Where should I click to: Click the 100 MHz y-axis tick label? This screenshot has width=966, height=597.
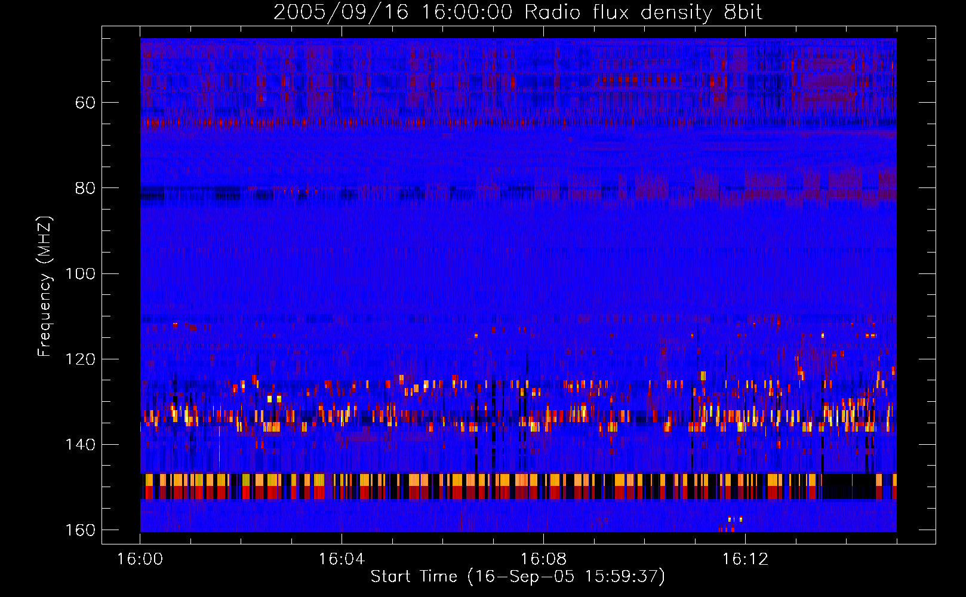click(x=81, y=273)
